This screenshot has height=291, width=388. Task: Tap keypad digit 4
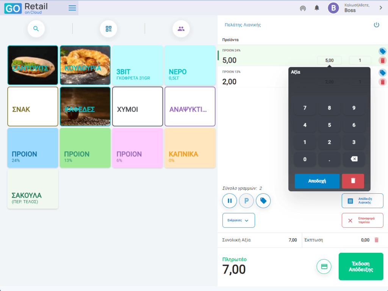[305, 125]
